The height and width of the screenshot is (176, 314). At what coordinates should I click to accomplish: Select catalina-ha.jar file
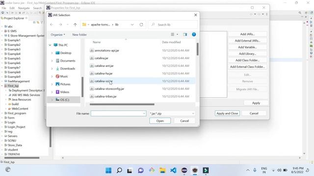[x=104, y=73]
